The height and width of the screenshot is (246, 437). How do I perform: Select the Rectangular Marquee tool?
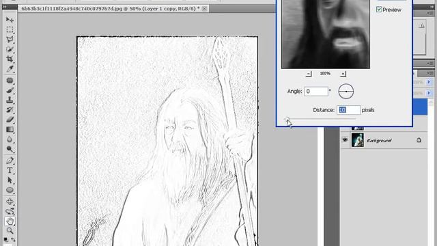tap(10, 29)
